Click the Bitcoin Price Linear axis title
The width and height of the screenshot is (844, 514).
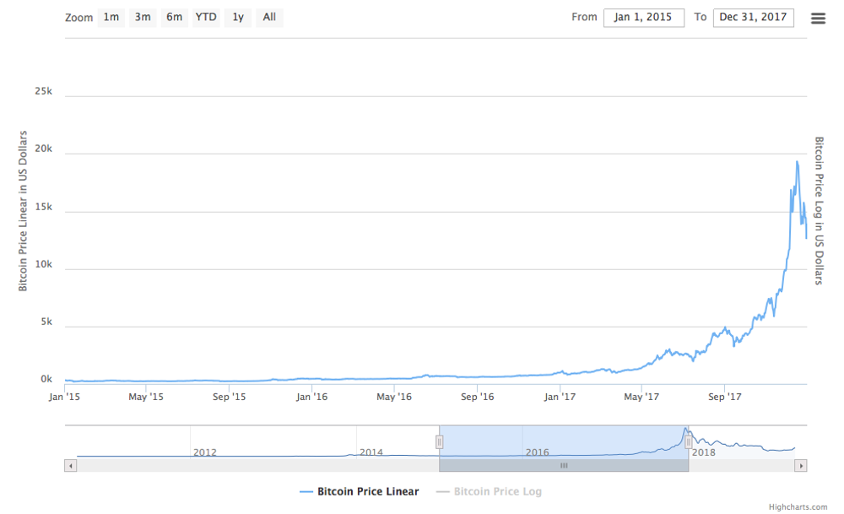pos(23,211)
